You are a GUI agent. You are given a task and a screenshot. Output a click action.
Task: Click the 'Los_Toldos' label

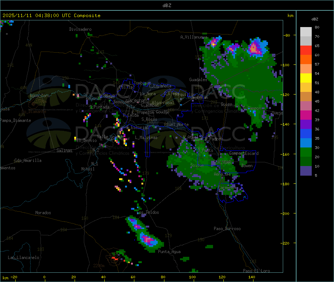[x=148, y=212]
